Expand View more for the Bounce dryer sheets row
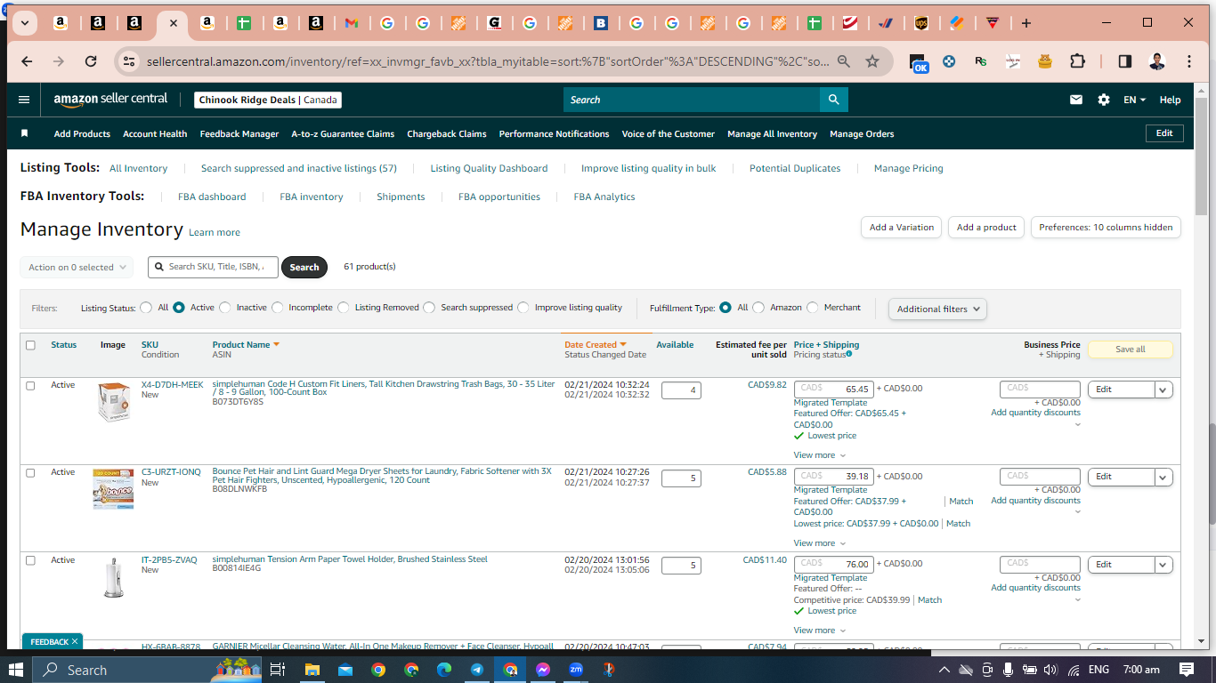This screenshot has height=683, width=1216. [x=820, y=542]
